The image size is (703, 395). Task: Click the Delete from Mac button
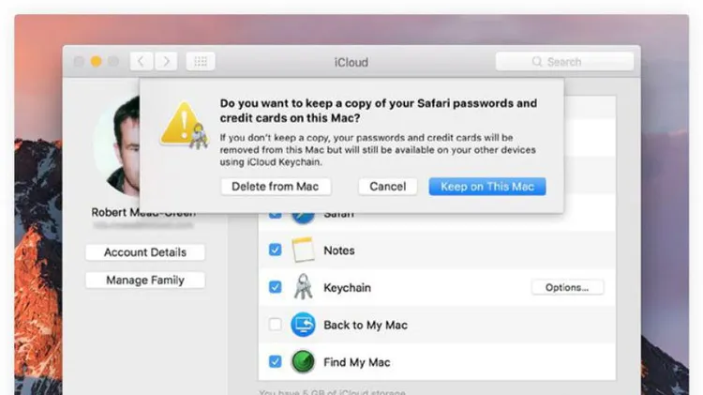point(276,187)
